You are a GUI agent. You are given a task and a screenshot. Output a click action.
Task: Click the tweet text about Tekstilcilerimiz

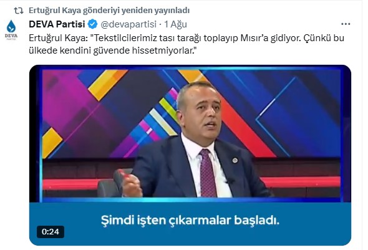[x=186, y=44]
